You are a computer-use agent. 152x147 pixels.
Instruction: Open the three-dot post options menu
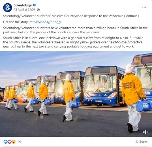(144, 7)
